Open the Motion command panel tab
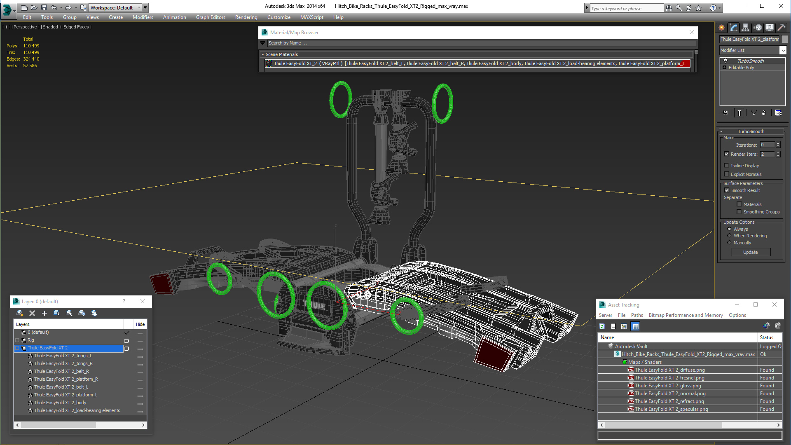 pos(758,28)
